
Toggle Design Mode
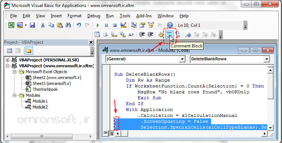click(123, 25)
